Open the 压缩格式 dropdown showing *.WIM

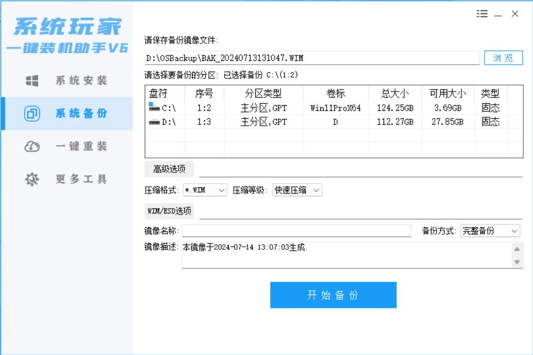205,190
